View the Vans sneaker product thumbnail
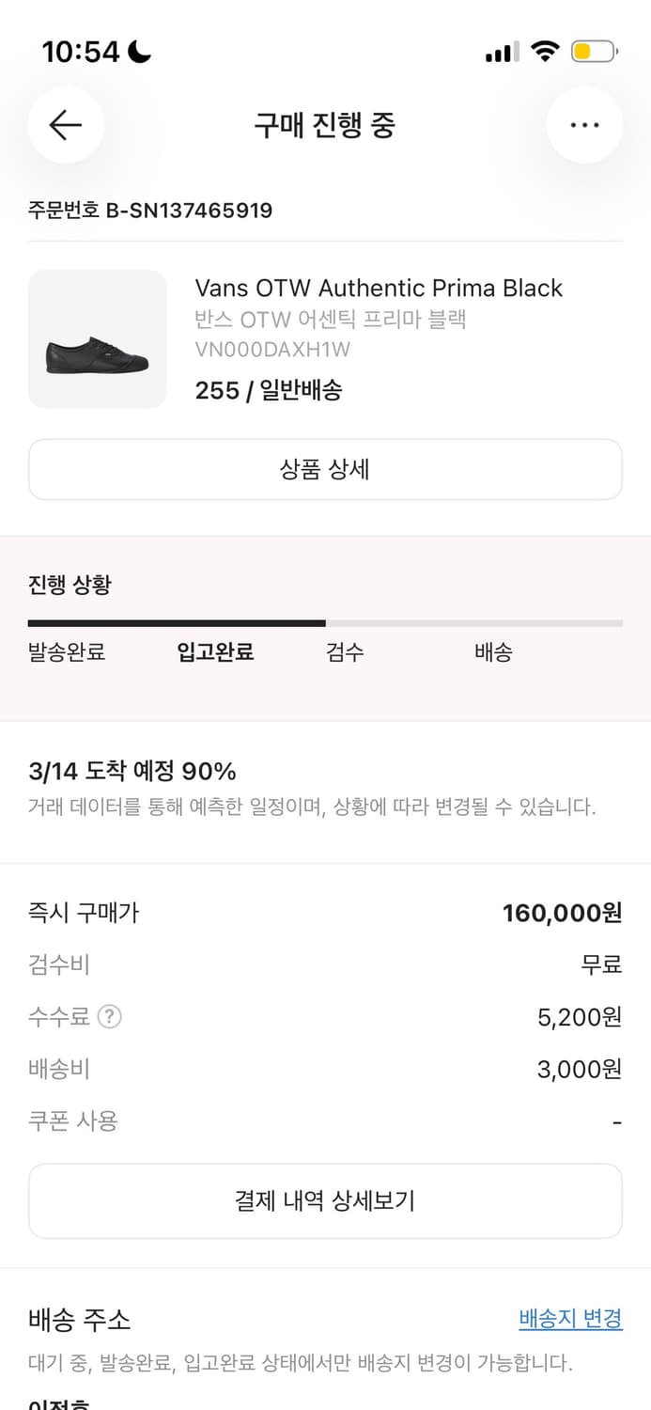This screenshot has height=1410, width=651. coord(98,338)
